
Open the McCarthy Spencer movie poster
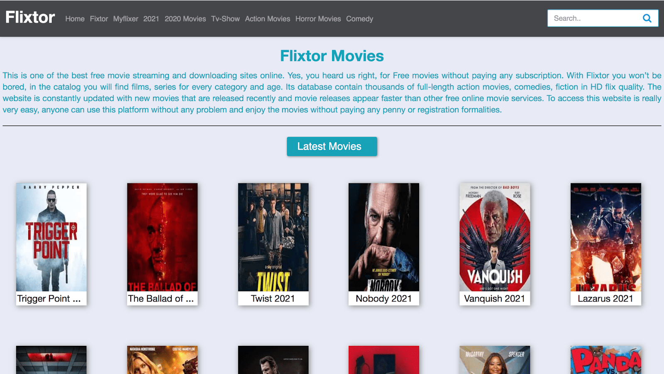coord(495,360)
